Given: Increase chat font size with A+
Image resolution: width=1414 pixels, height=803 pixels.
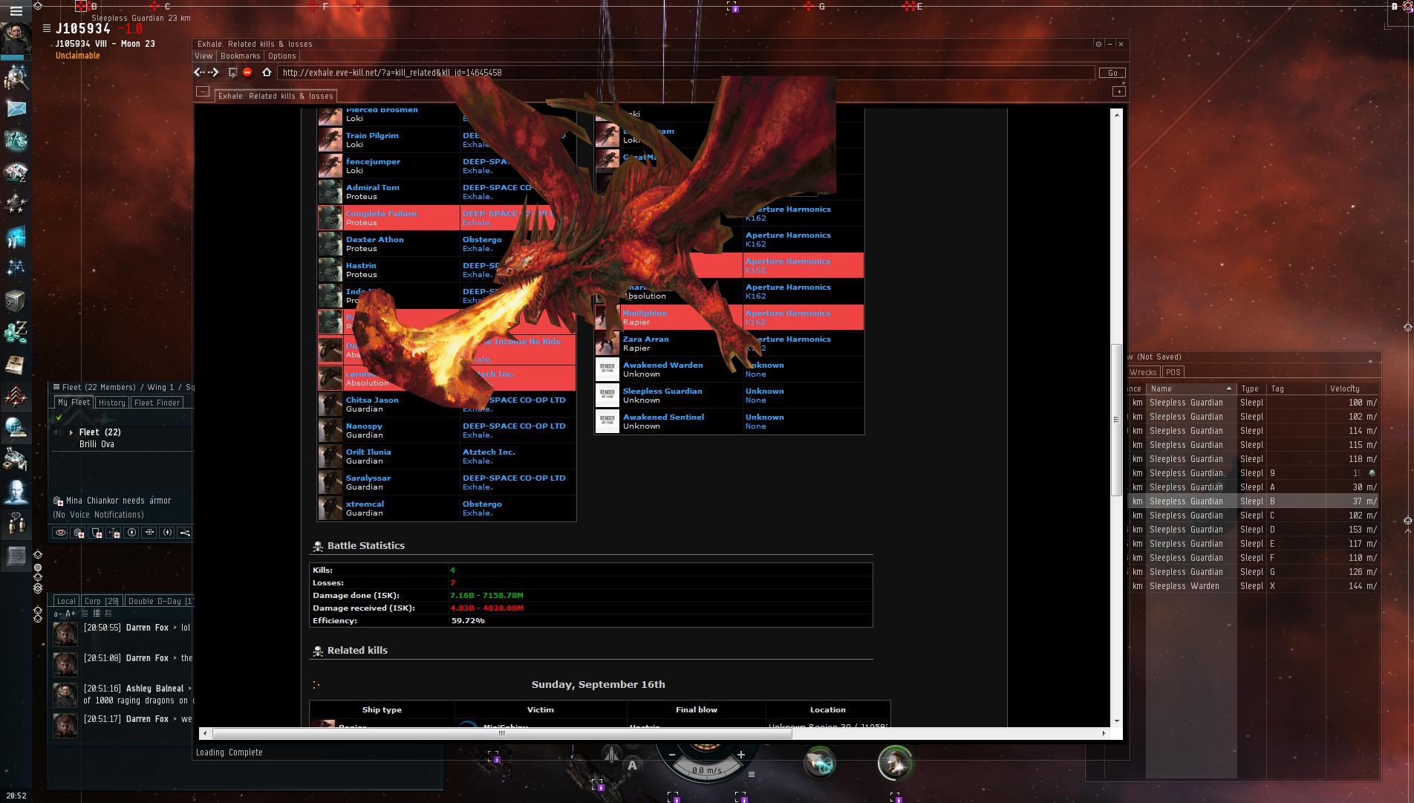Looking at the screenshot, I should 71,614.
